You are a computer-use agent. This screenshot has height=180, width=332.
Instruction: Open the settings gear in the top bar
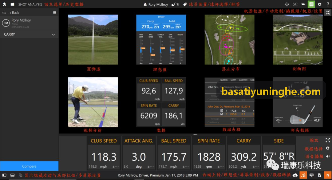(x=320, y=4)
